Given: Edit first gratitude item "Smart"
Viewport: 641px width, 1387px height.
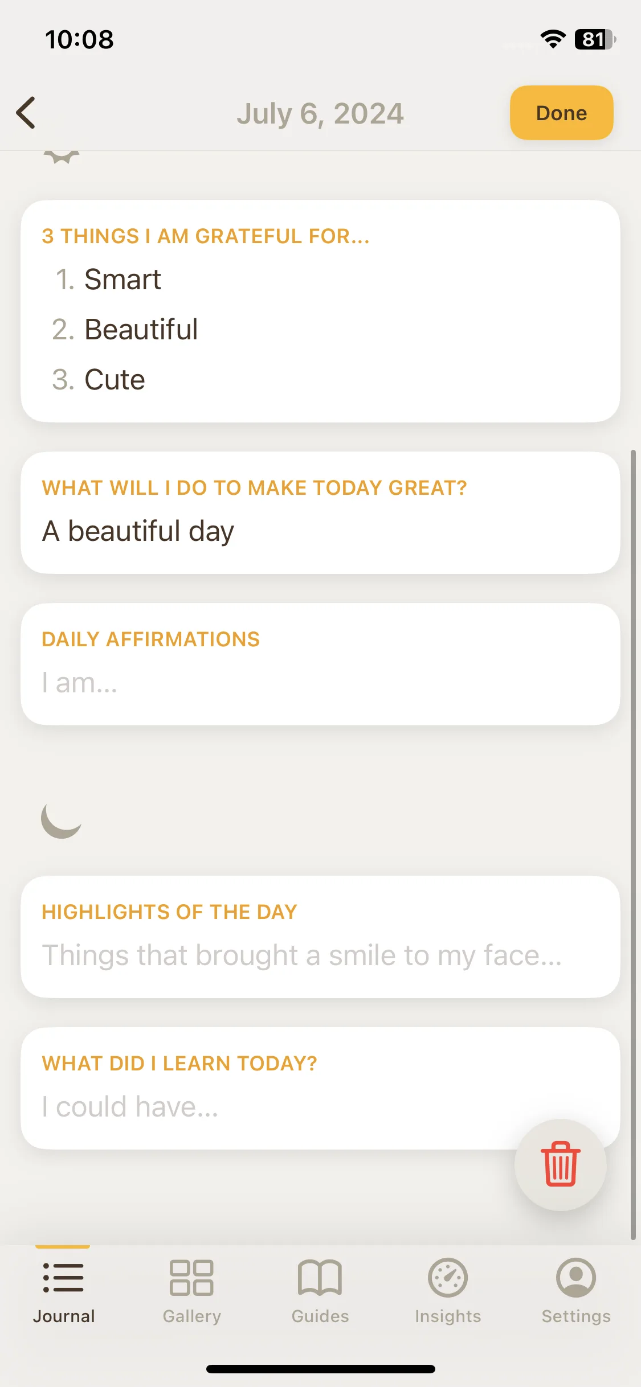Looking at the screenshot, I should point(123,279).
